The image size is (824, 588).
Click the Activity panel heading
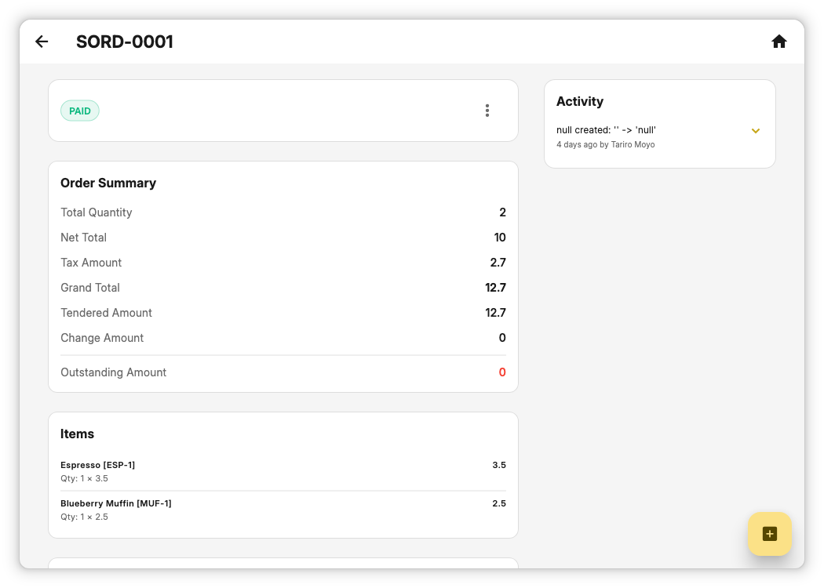(x=580, y=101)
